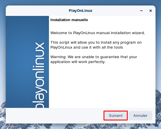Minimize the PlayOnLinux window
The width and height of the screenshot is (161, 129).
coord(141,11)
